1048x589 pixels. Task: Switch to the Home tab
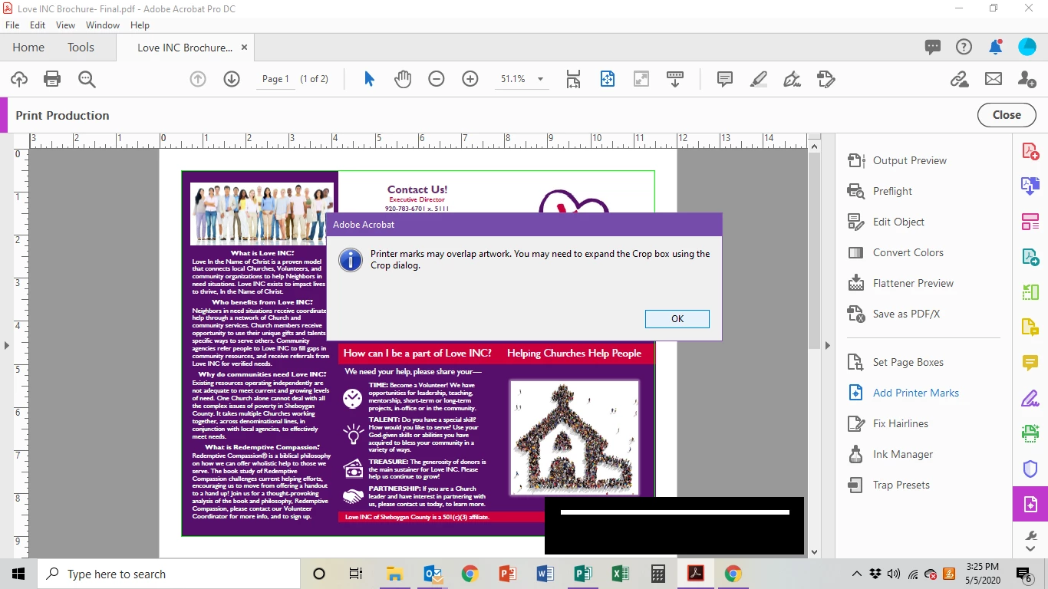click(28, 47)
